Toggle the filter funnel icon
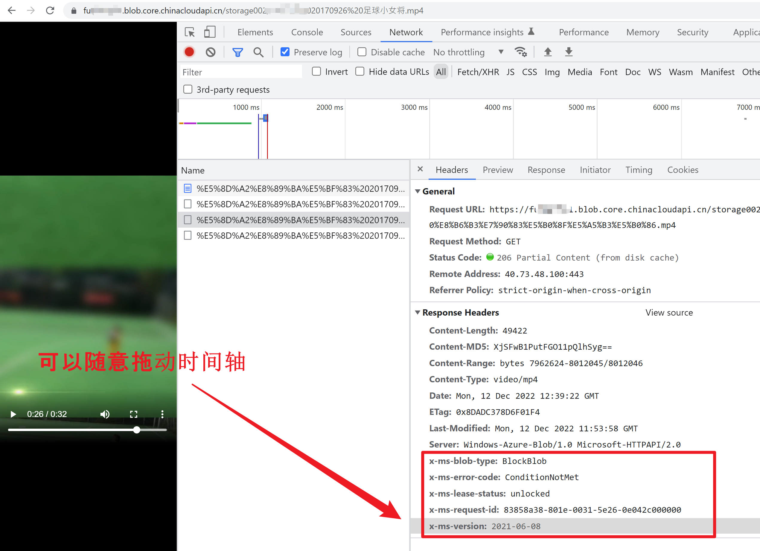Screen dimensions: 760x551 coord(237,52)
